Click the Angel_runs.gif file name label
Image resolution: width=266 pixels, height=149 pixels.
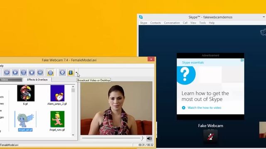click(57, 130)
